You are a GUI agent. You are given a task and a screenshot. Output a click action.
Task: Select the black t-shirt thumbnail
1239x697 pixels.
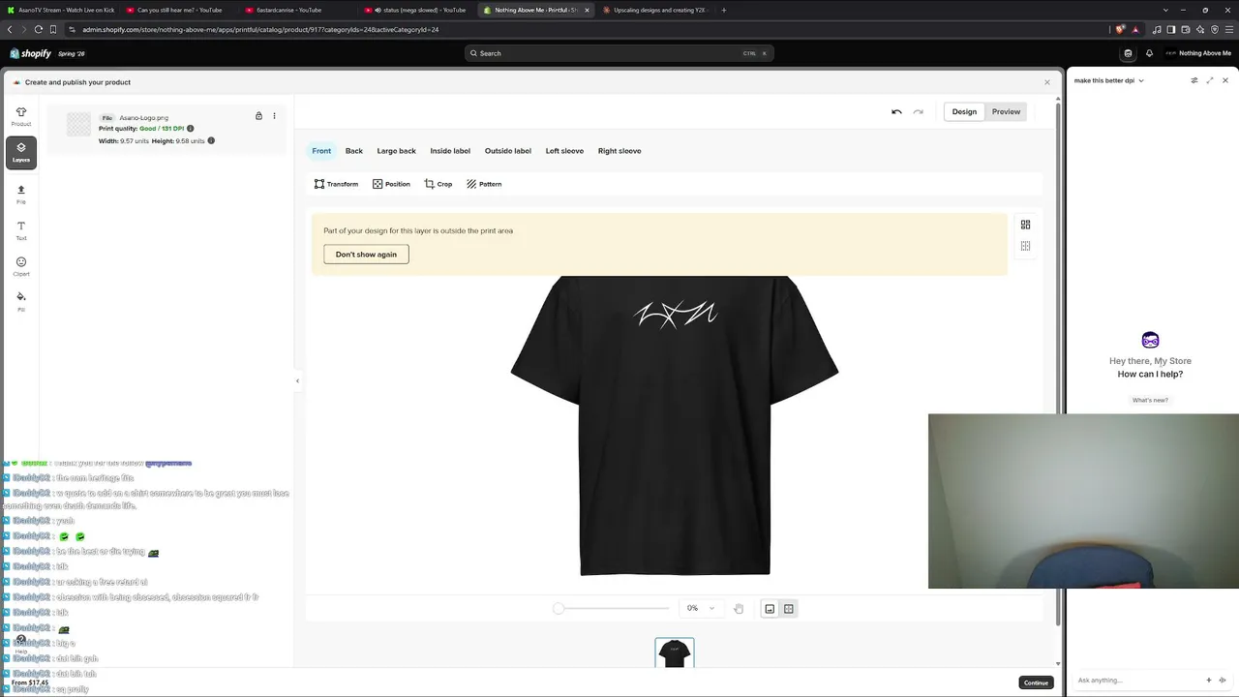(x=675, y=653)
